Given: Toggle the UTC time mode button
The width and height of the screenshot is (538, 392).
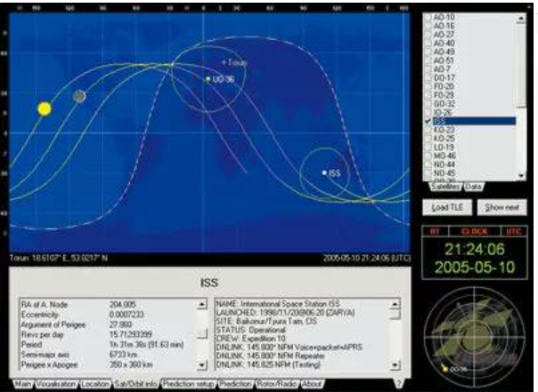Looking at the screenshot, I should click(514, 231).
